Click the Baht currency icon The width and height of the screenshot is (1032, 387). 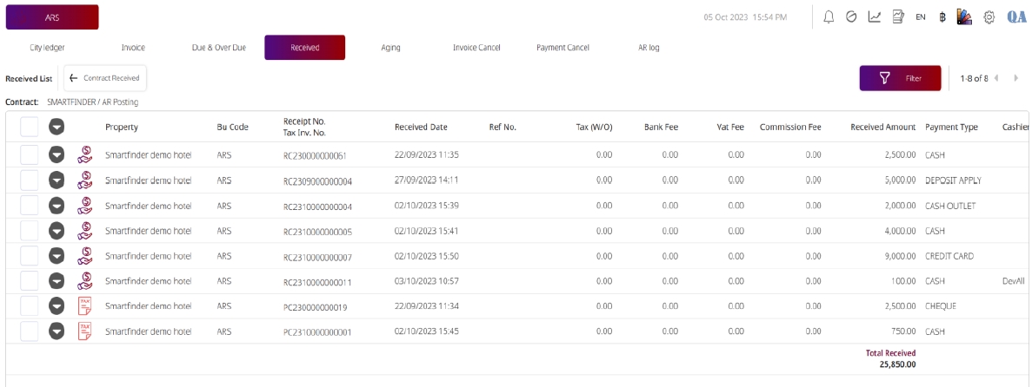coord(942,17)
